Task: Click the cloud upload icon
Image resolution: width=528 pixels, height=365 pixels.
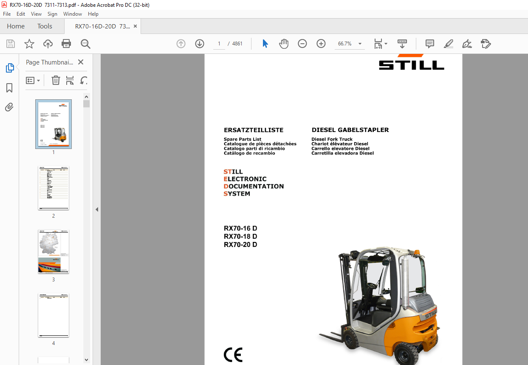Action: pos(48,44)
